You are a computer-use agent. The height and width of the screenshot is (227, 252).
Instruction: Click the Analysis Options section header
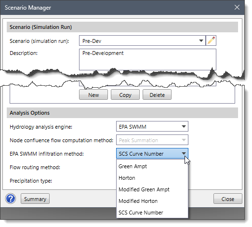pyautogui.click(x=122, y=113)
